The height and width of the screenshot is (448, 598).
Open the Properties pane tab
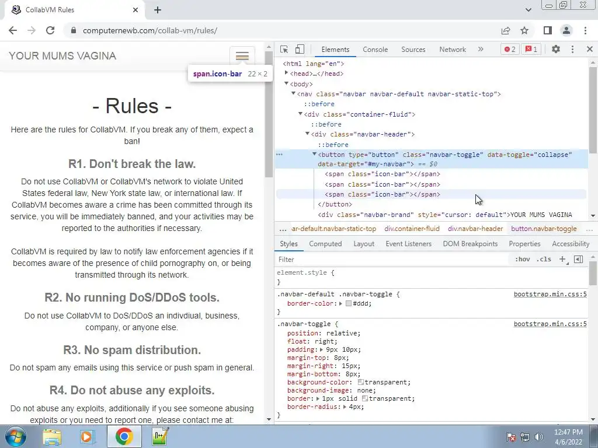tap(524, 244)
